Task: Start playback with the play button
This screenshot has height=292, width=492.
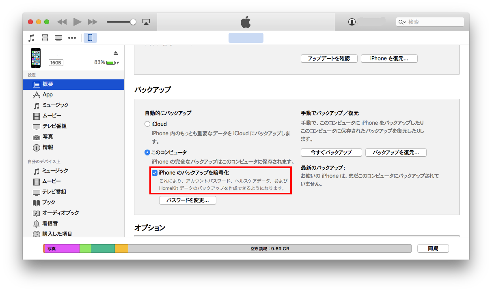Action: click(x=77, y=22)
